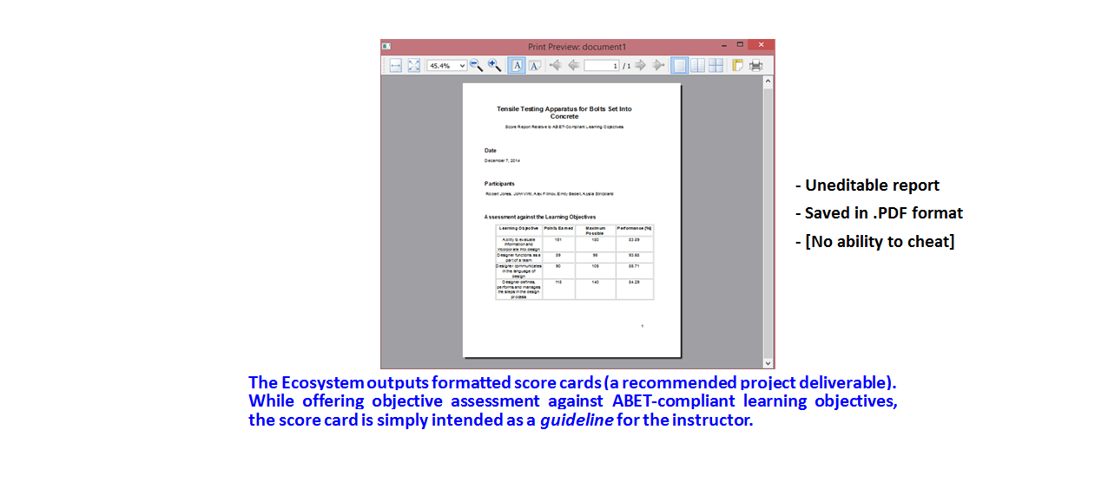This screenshot has width=1108, height=495.
Task: Click the Zoom Out magnifier icon
Action: [476, 66]
